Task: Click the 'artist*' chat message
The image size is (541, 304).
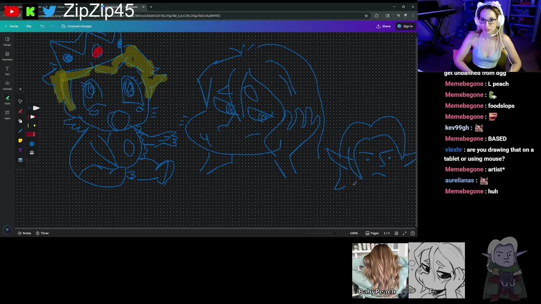Action: (x=496, y=169)
